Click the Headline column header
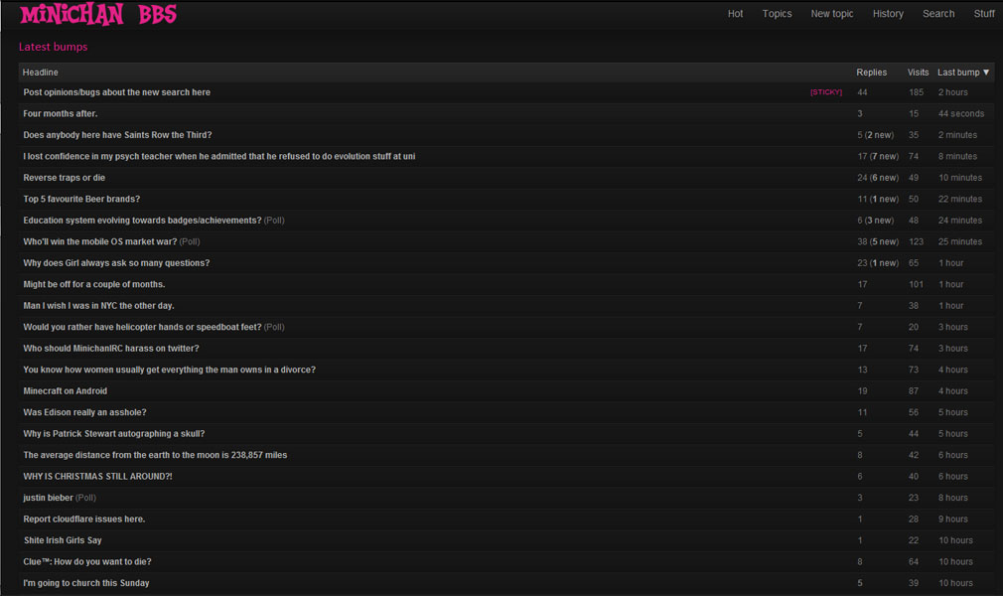 pos(41,73)
